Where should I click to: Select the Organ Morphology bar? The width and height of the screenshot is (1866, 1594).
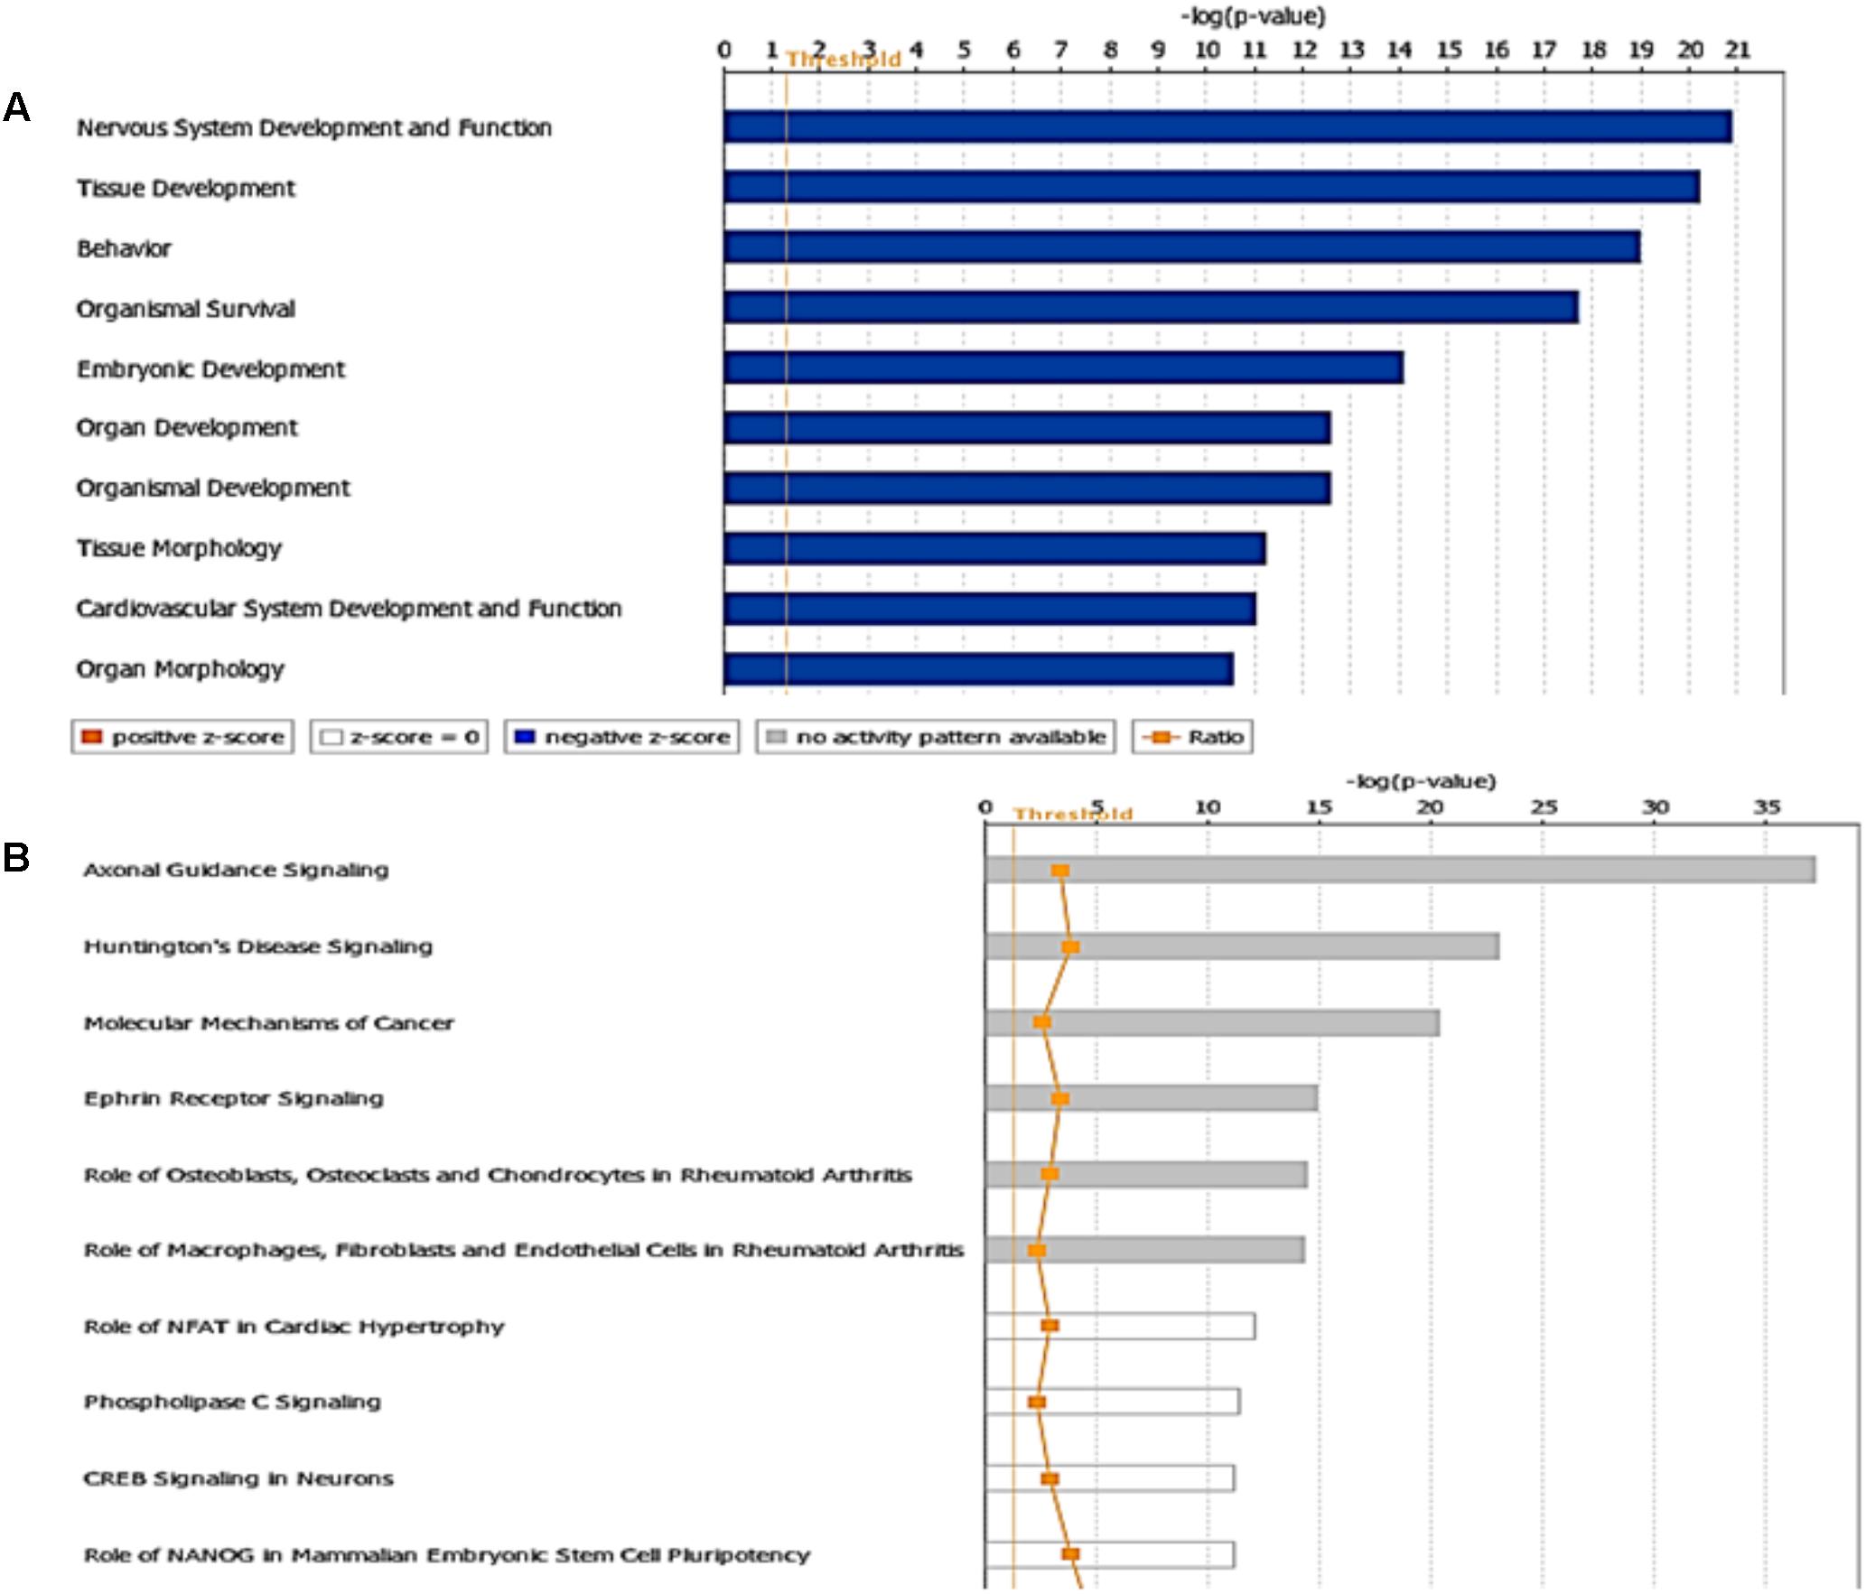(979, 669)
